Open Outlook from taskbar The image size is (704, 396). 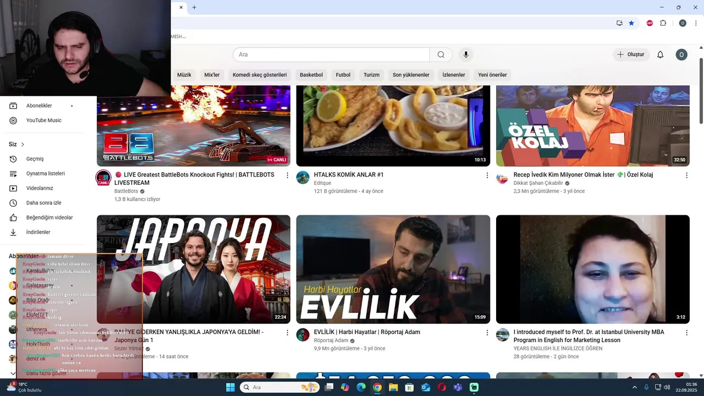pos(426,387)
